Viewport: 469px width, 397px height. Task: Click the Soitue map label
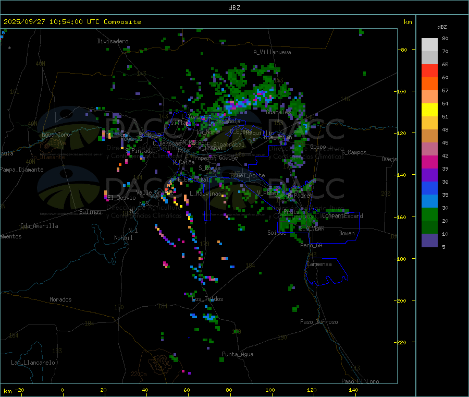click(277, 233)
